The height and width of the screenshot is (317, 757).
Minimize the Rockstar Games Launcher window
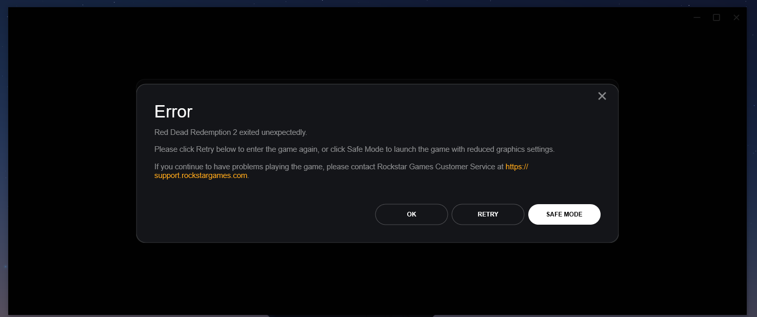697,17
